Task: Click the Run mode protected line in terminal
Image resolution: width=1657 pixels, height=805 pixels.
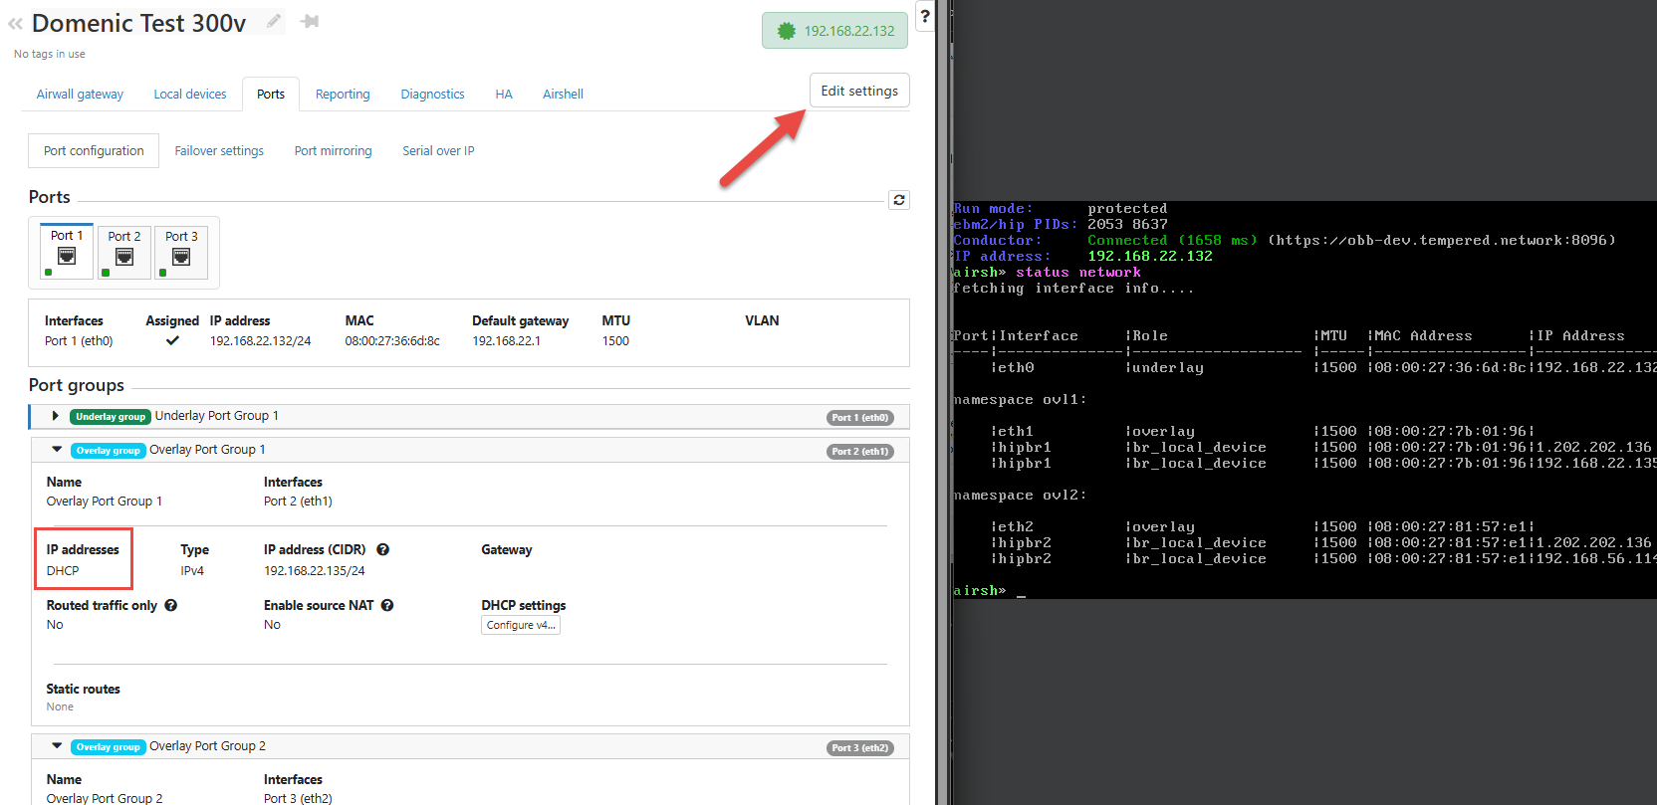Action: point(1061,209)
